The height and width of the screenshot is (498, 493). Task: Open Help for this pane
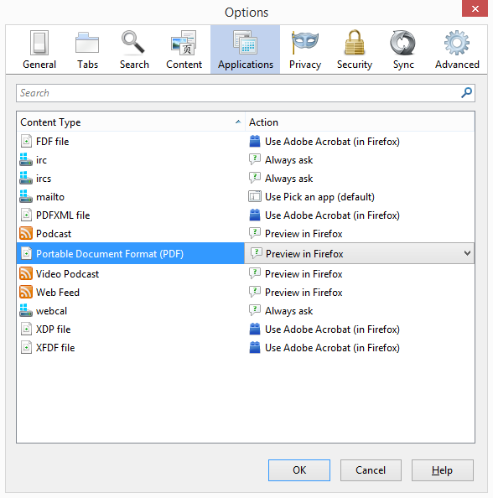coord(442,469)
